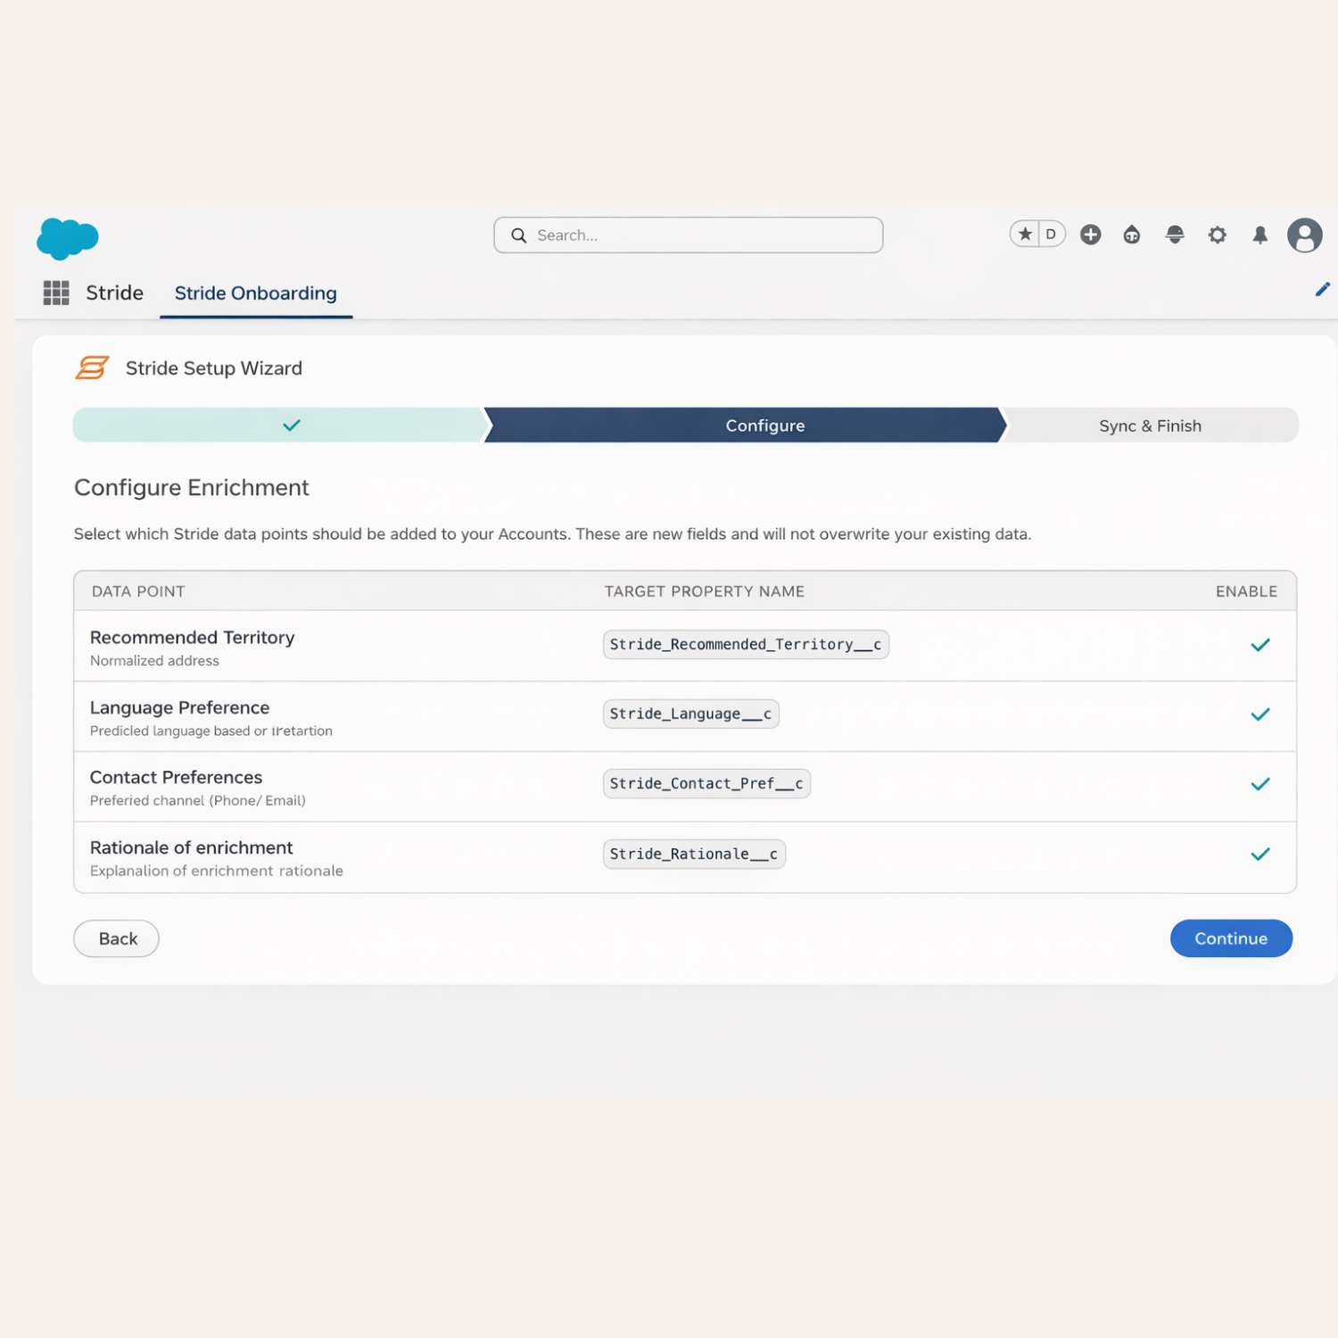Click the global create plus icon
Viewport: 1338px width, 1338px height.
(1090, 235)
